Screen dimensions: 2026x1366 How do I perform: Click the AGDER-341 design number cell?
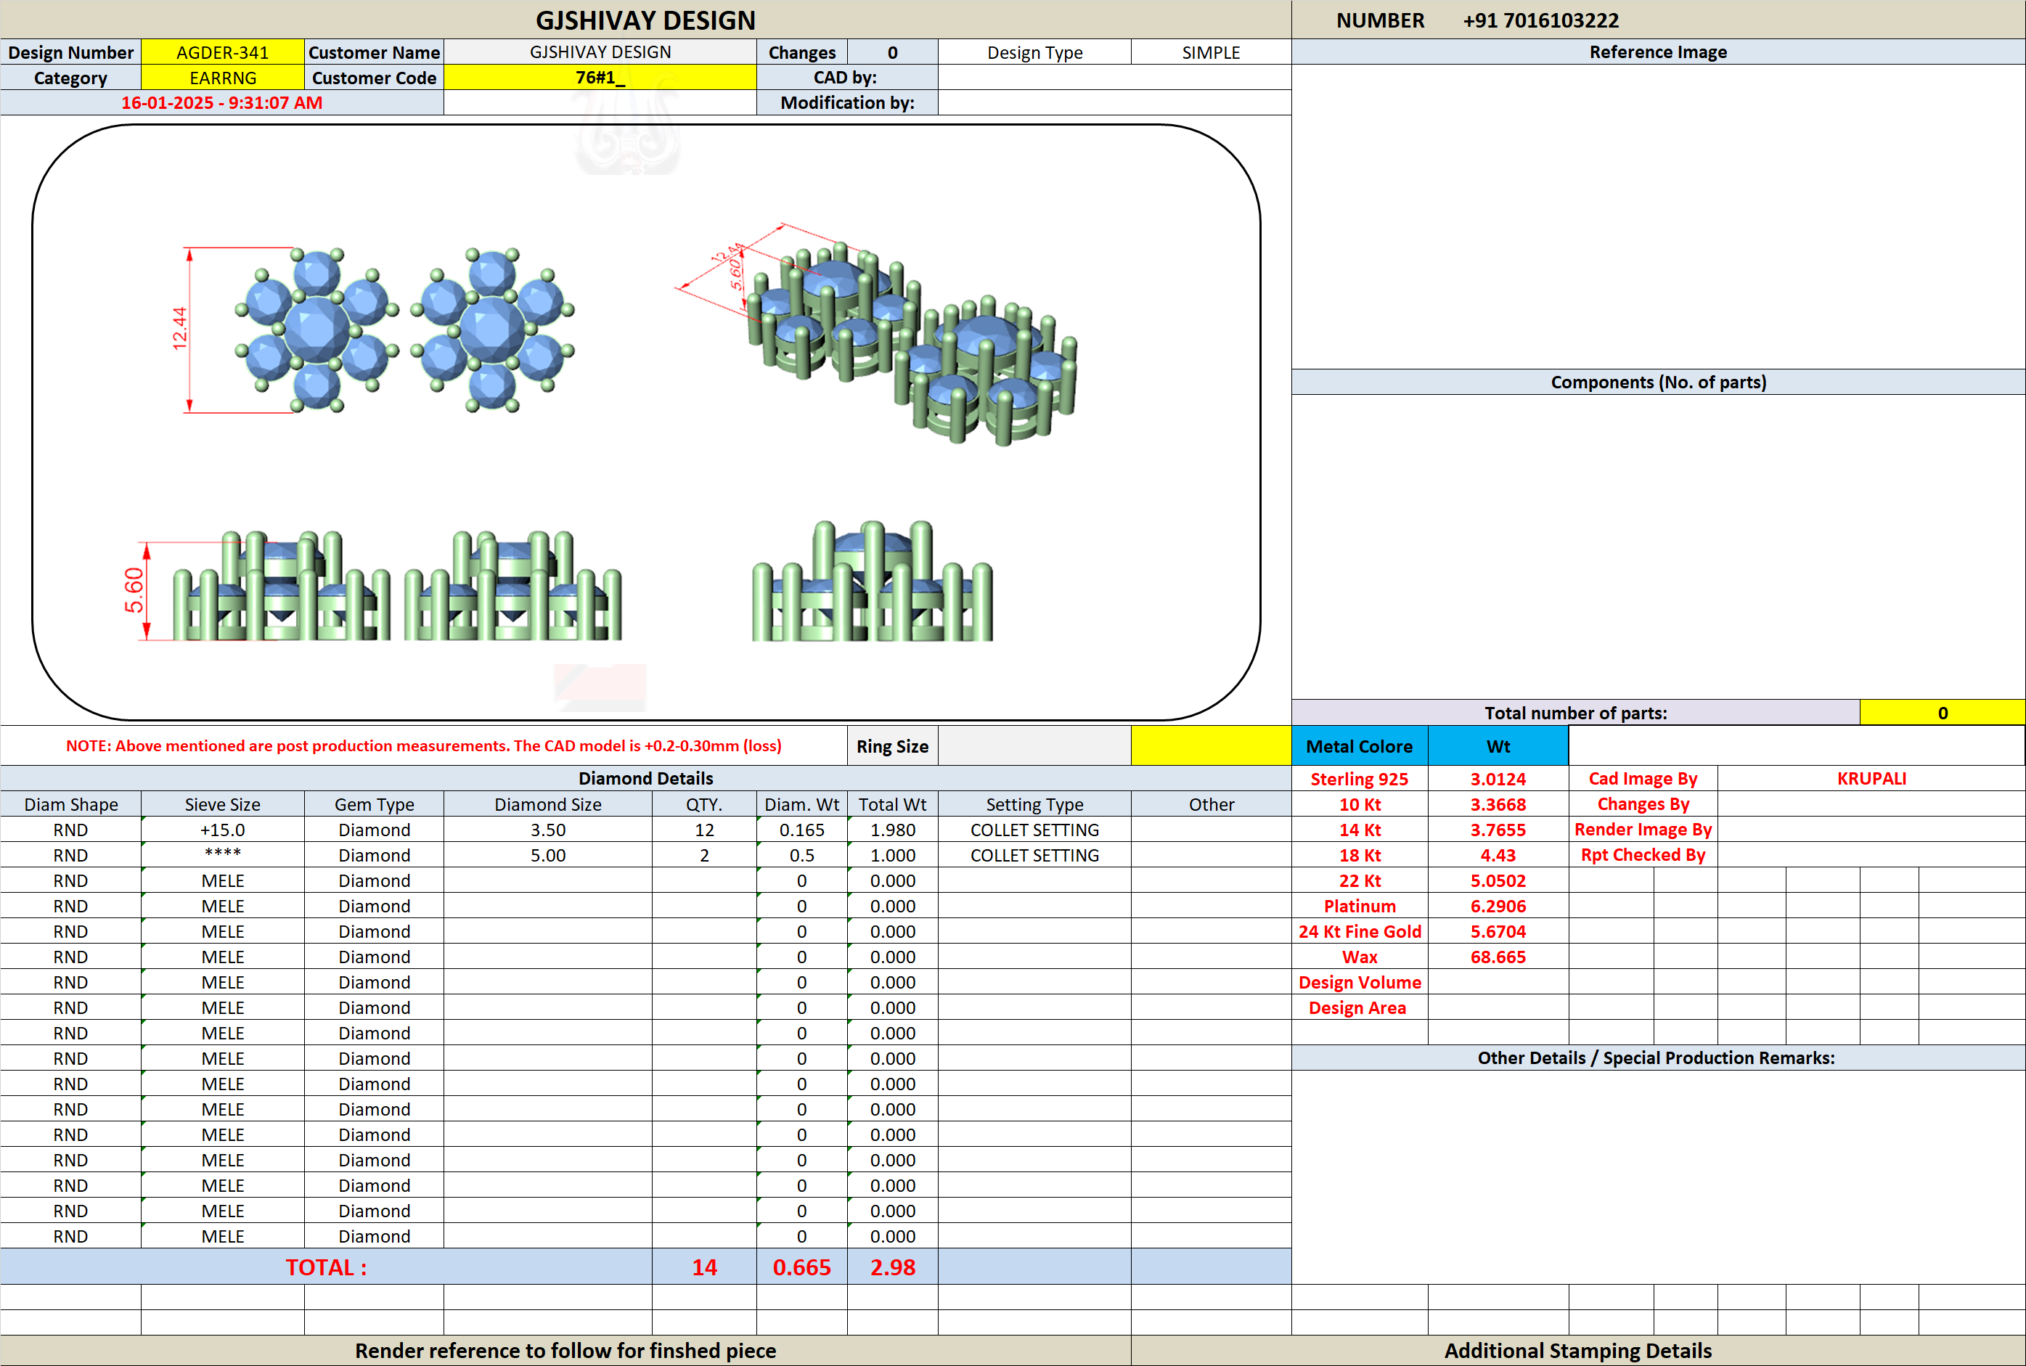click(222, 52)
